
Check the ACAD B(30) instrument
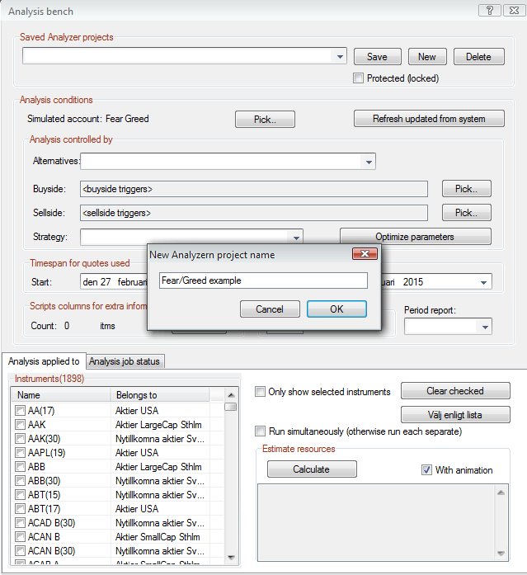click(20, 523)
